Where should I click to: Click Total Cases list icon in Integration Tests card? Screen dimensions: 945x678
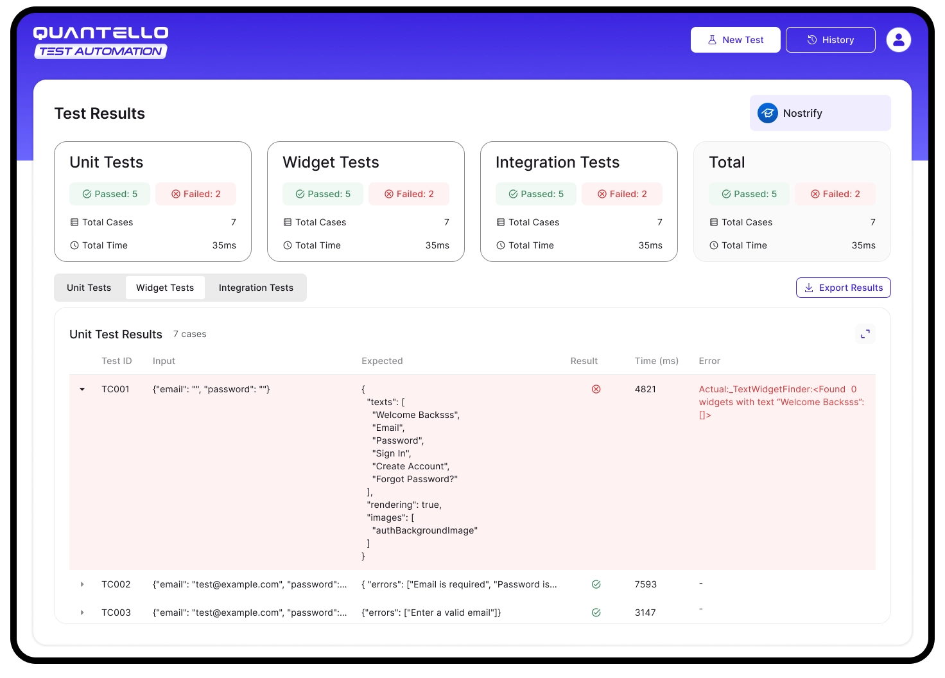(501, 222)
